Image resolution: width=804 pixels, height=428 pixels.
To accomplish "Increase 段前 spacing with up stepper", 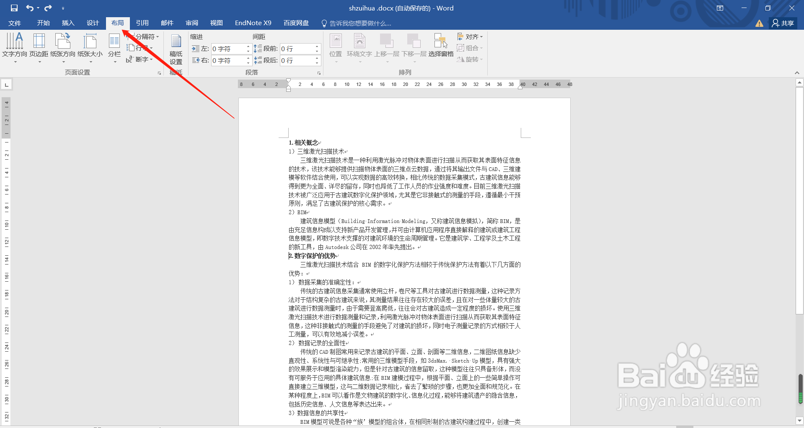I will [317, 47].
